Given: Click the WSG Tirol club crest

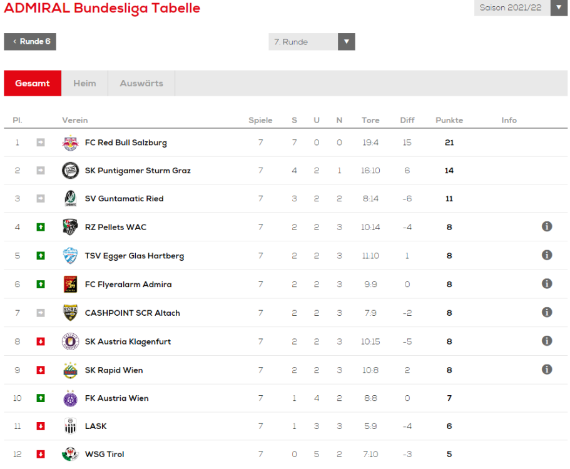Looking at the screenshot, I should coord(70,454).
